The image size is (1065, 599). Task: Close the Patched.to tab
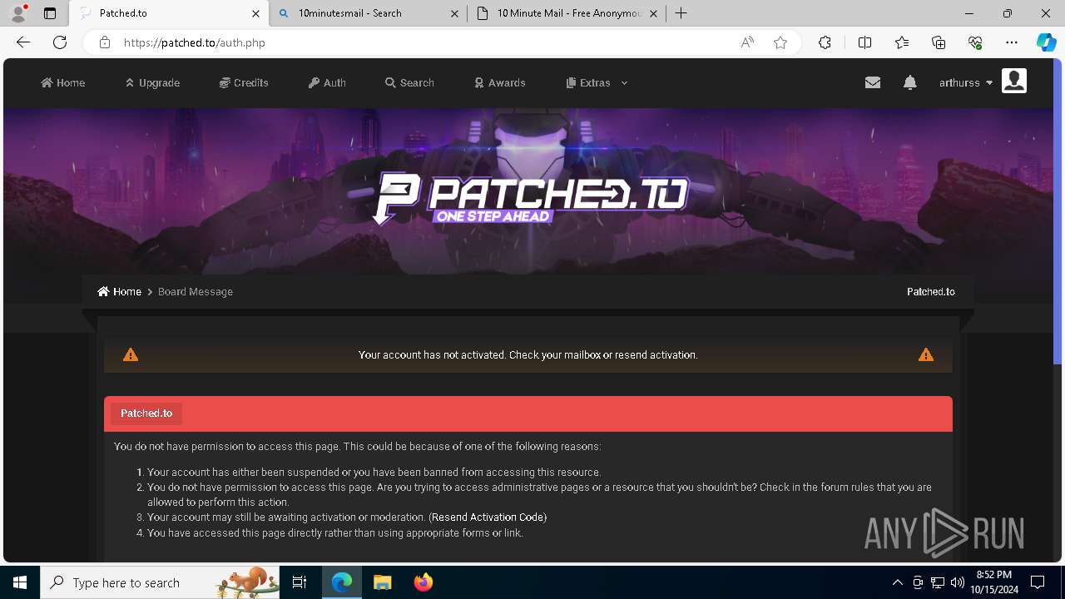coord(255,13)
